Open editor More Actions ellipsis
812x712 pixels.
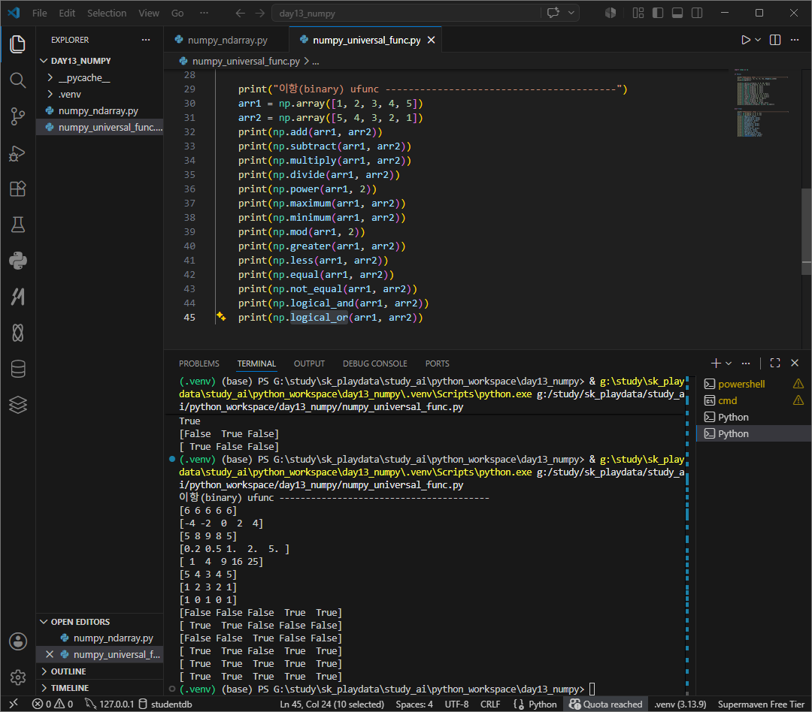tap(795, 40)
